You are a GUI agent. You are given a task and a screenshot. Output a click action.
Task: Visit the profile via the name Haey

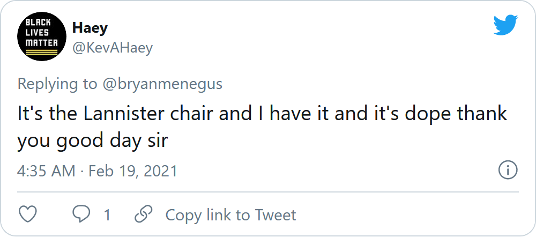pos(90,28)
